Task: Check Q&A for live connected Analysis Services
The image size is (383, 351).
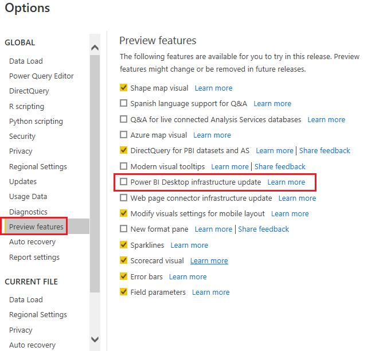Action: tap(124, 119)
